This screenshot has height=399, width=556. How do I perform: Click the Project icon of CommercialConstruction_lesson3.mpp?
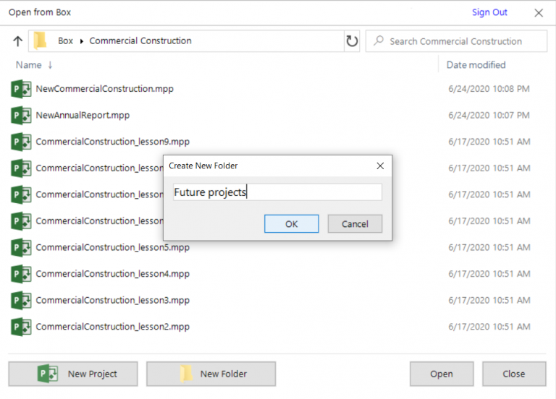click(21, 300)
